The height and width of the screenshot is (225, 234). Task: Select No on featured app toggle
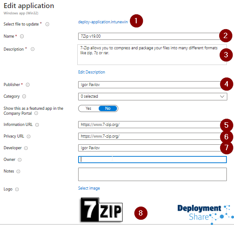(108, 108)
